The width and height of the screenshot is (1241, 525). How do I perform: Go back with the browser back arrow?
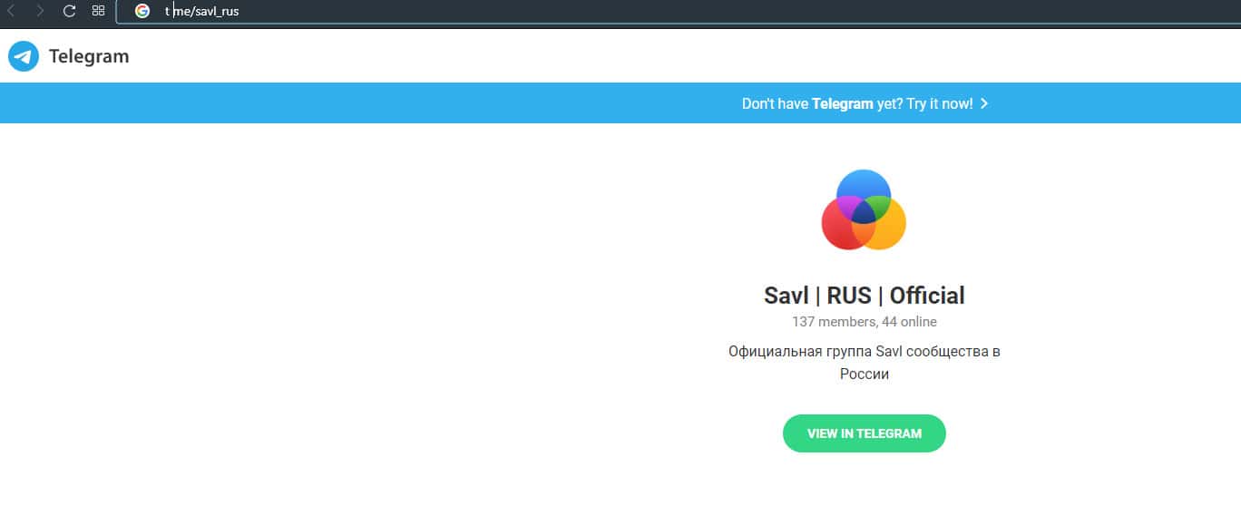pos(12,11)
